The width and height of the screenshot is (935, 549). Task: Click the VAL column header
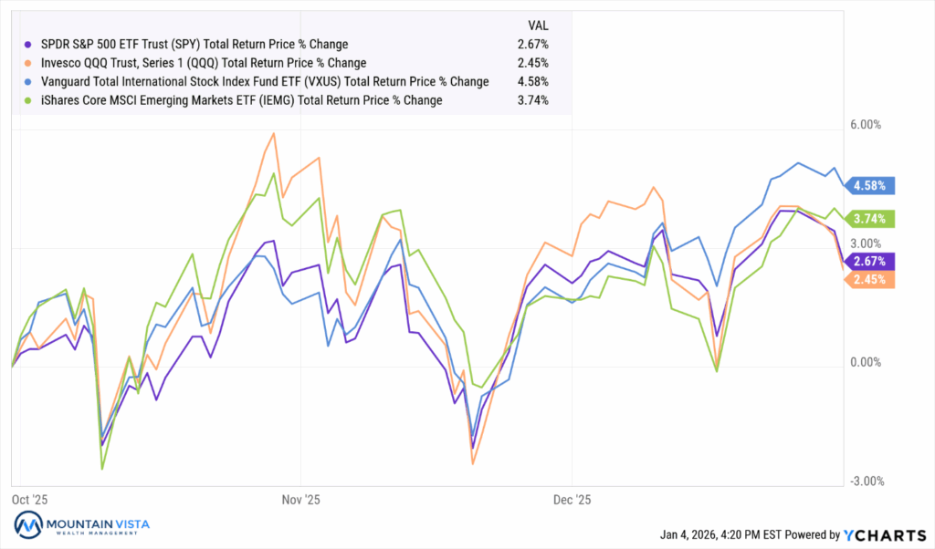point(541,25)
